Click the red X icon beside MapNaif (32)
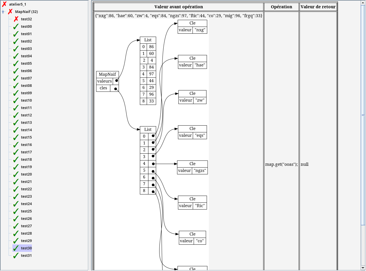Screen dimensions: 366x271 [10, 12]
